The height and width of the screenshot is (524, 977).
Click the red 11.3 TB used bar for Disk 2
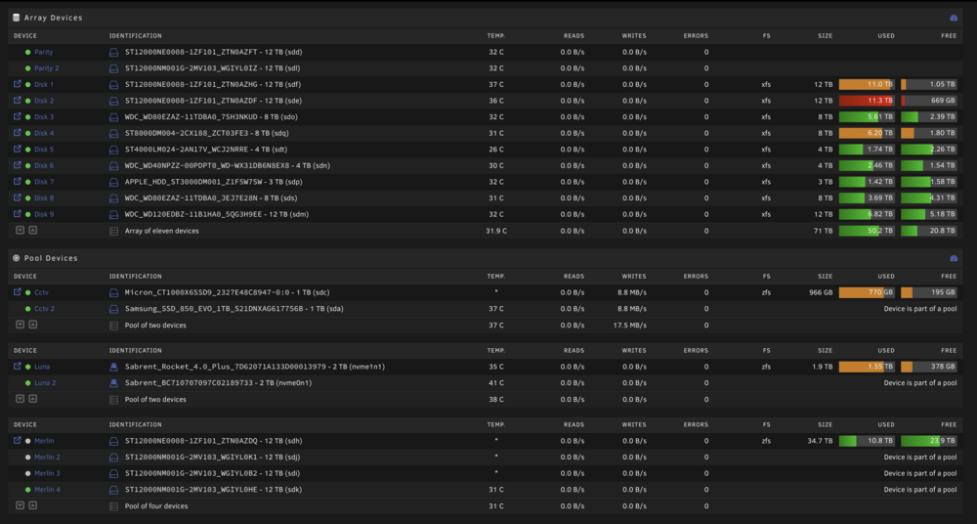point(867,101)
